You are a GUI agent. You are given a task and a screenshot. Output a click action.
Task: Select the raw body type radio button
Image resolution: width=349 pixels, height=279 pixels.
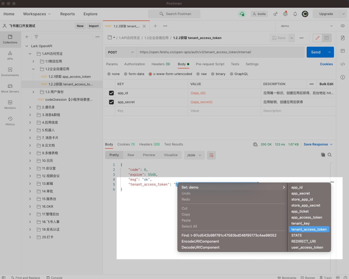198,74
